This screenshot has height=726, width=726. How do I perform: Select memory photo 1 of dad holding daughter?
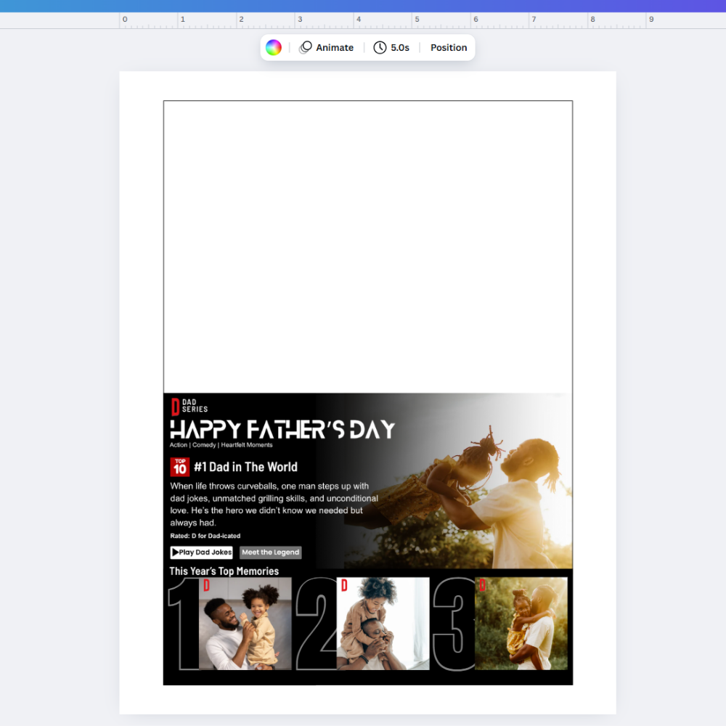(x=245, y=623)
